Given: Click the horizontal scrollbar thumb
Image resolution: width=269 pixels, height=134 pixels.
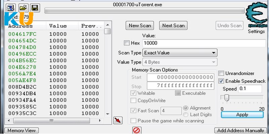Looking at the screenshot, I should (x=51, y=121).
